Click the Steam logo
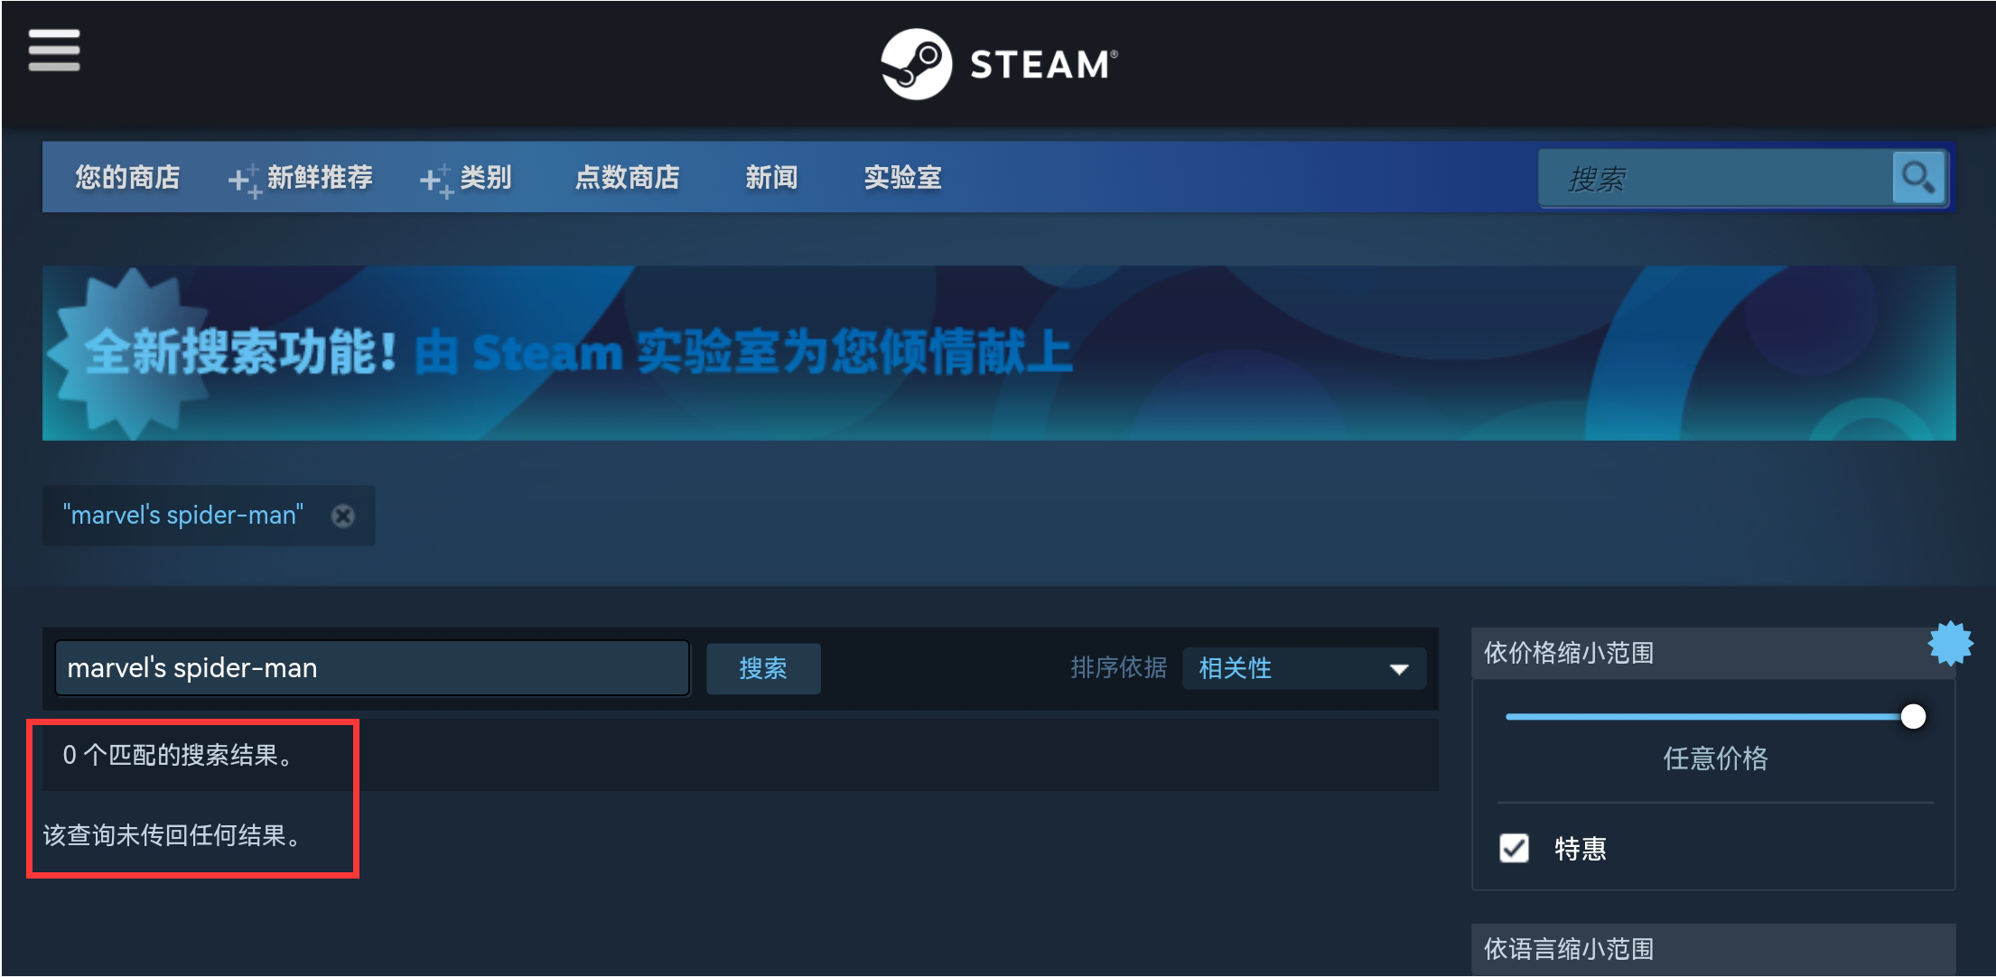 click(999, 64)
